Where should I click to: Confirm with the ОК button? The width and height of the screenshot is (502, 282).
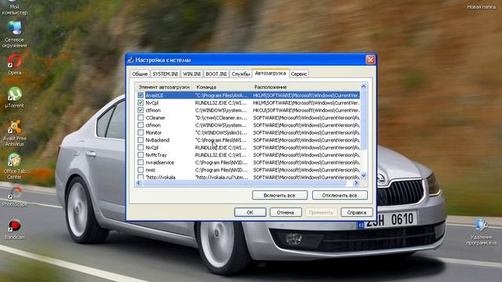click(x=250, y=212)
